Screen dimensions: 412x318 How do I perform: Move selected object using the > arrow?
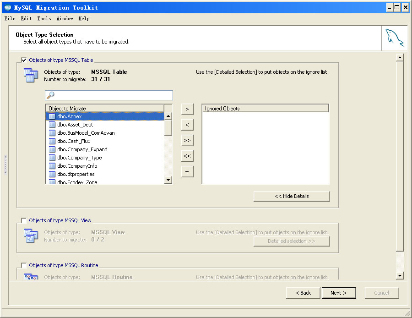click(187, 109)
